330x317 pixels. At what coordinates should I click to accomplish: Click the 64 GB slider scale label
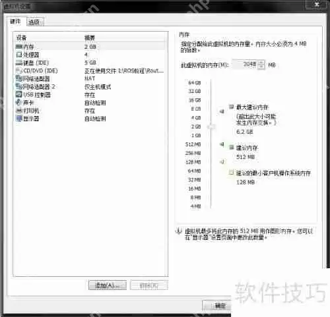pos(195,83)
